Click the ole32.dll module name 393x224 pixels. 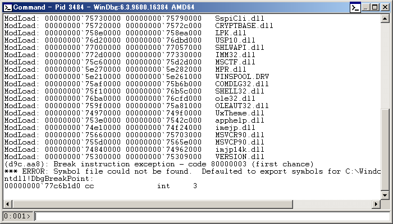point(235,98)
